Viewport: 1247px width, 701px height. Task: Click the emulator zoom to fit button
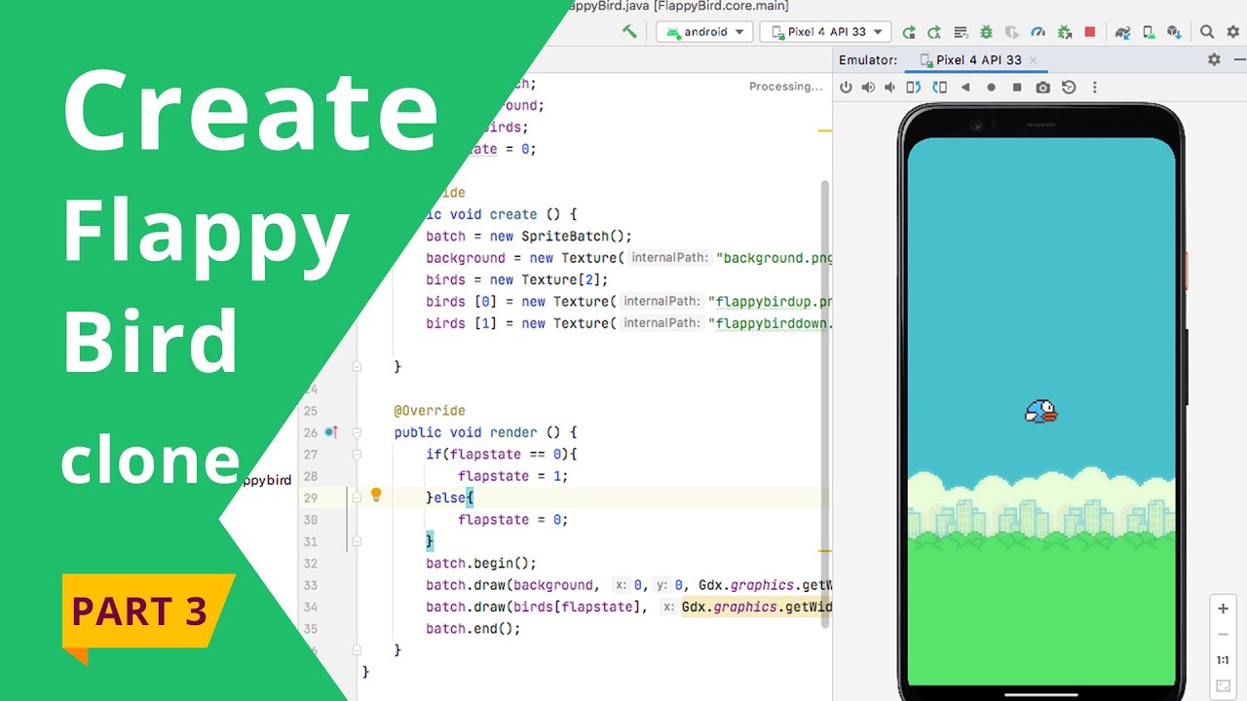point(1223,686)
